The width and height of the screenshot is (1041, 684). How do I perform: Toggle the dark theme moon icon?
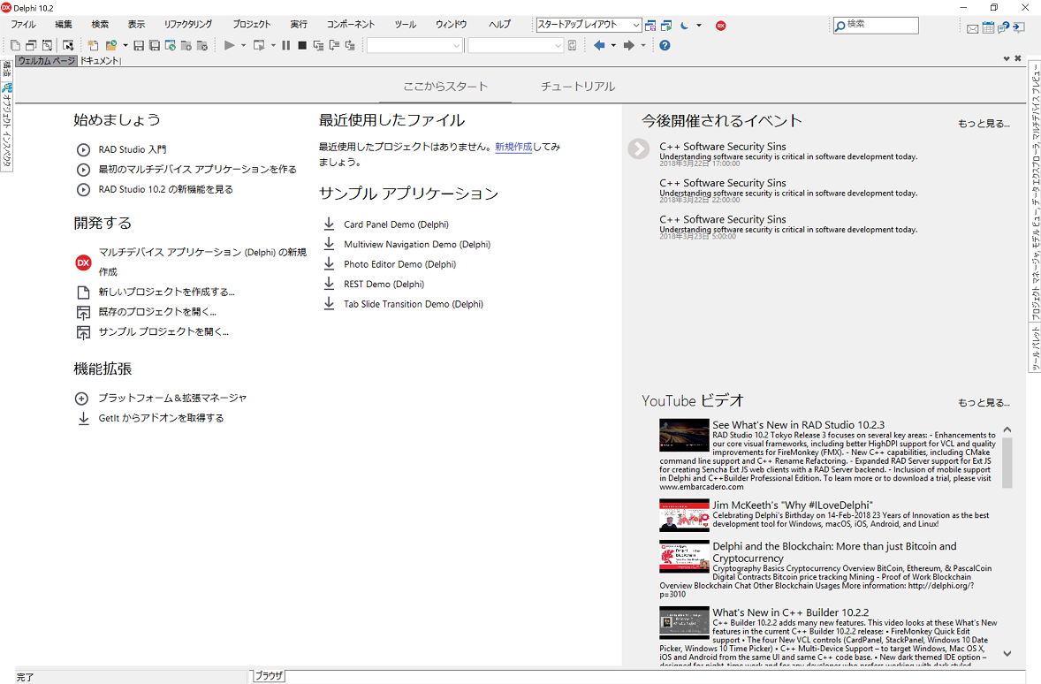pyautogui.click(x=685, y=26)
